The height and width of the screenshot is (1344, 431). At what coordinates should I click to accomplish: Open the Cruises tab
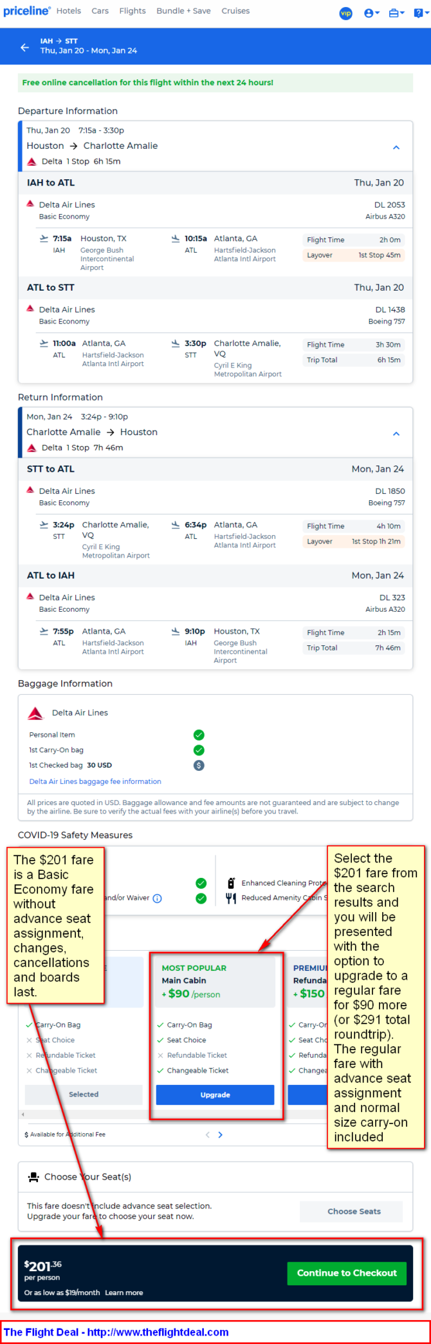(x=235, y=11)
